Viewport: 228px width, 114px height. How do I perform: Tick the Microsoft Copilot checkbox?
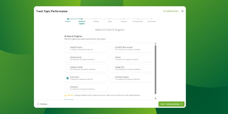point(113,78)
